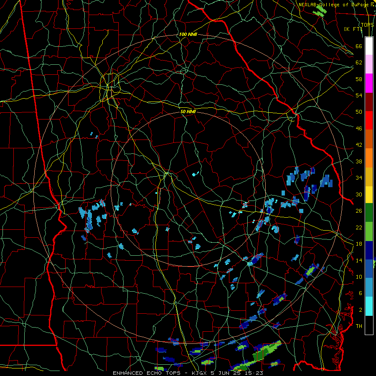Click the cyan 2-6 kft legend swatch
Viewport: 376px width, 376px height.
(x=369, y=306)
